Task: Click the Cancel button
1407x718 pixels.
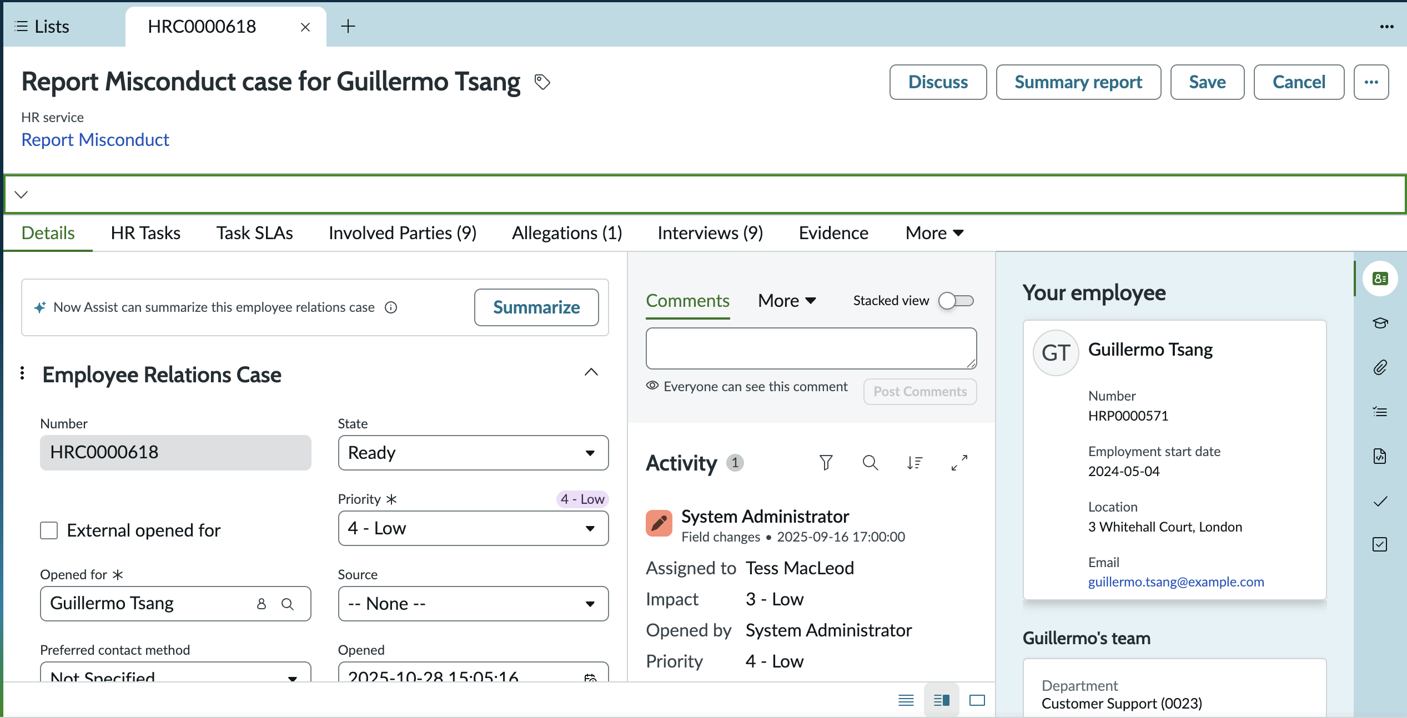Action: (x=1299, y=82)
